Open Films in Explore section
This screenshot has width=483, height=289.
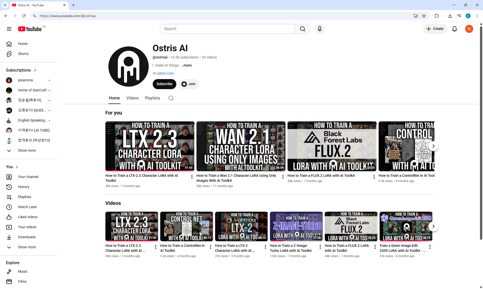click(29, 281)
